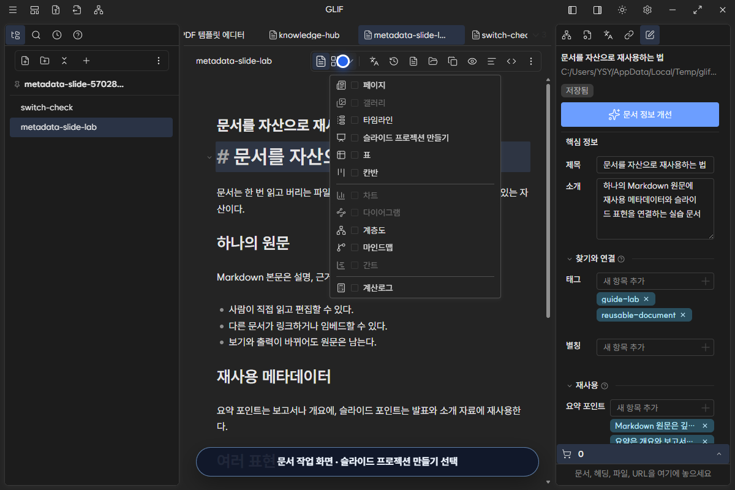
Task: Toggle the left sidebar panel
Action: (573, 10)
